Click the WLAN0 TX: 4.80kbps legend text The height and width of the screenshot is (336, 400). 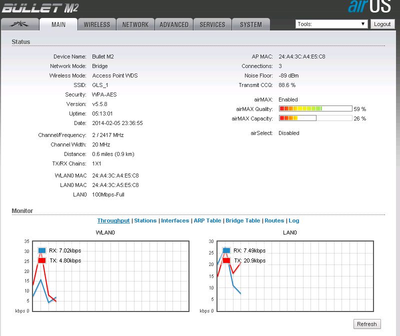(65, 260)
